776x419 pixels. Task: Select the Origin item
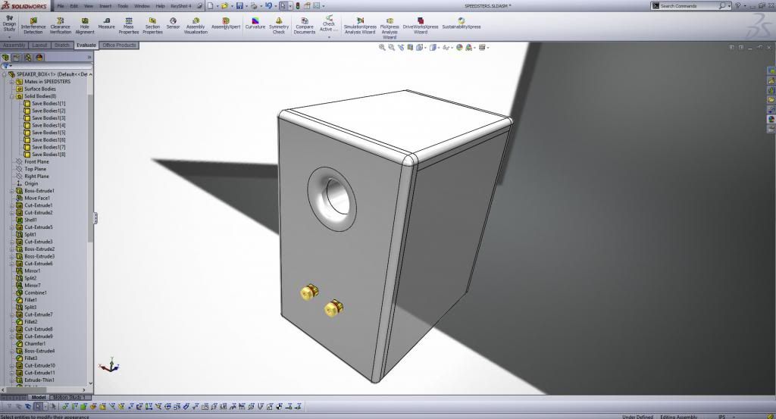tap(27, 183)
